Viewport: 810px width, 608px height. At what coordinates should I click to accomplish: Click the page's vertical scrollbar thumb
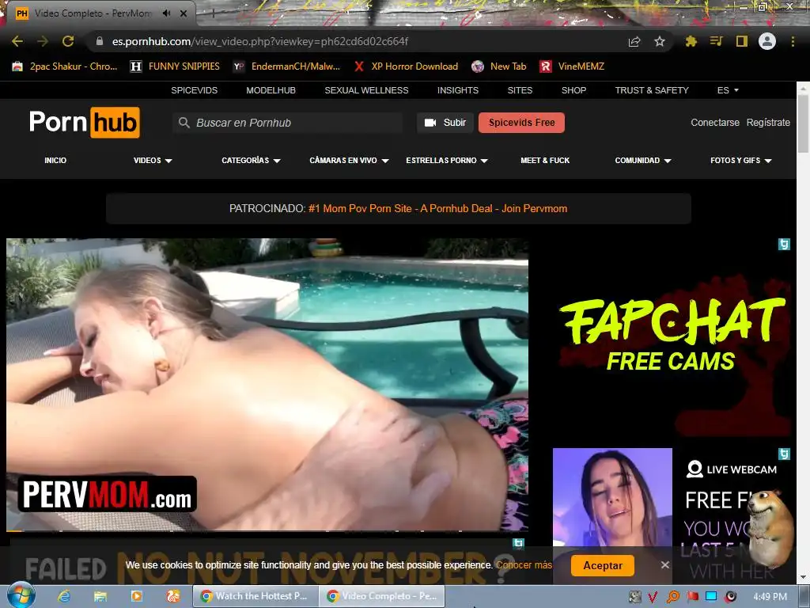click(803, 123)
